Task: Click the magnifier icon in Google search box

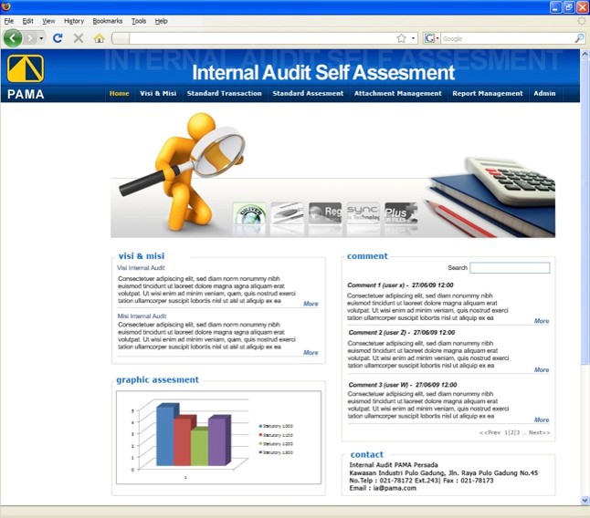Action: (x=579, y=38)
